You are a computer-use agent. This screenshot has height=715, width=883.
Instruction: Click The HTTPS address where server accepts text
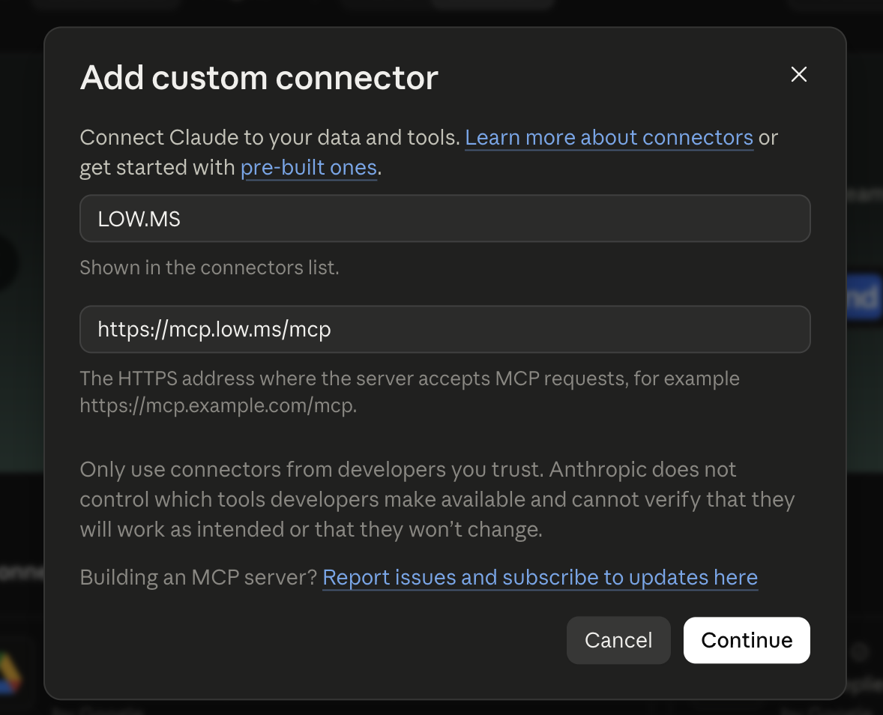click(409, 379)
